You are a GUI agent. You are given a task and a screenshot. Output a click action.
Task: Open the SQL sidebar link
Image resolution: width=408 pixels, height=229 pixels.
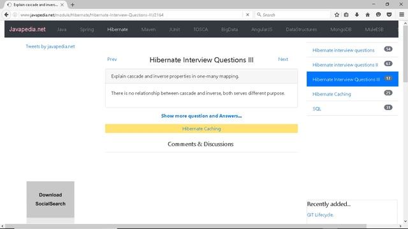[x=317, y=109]
